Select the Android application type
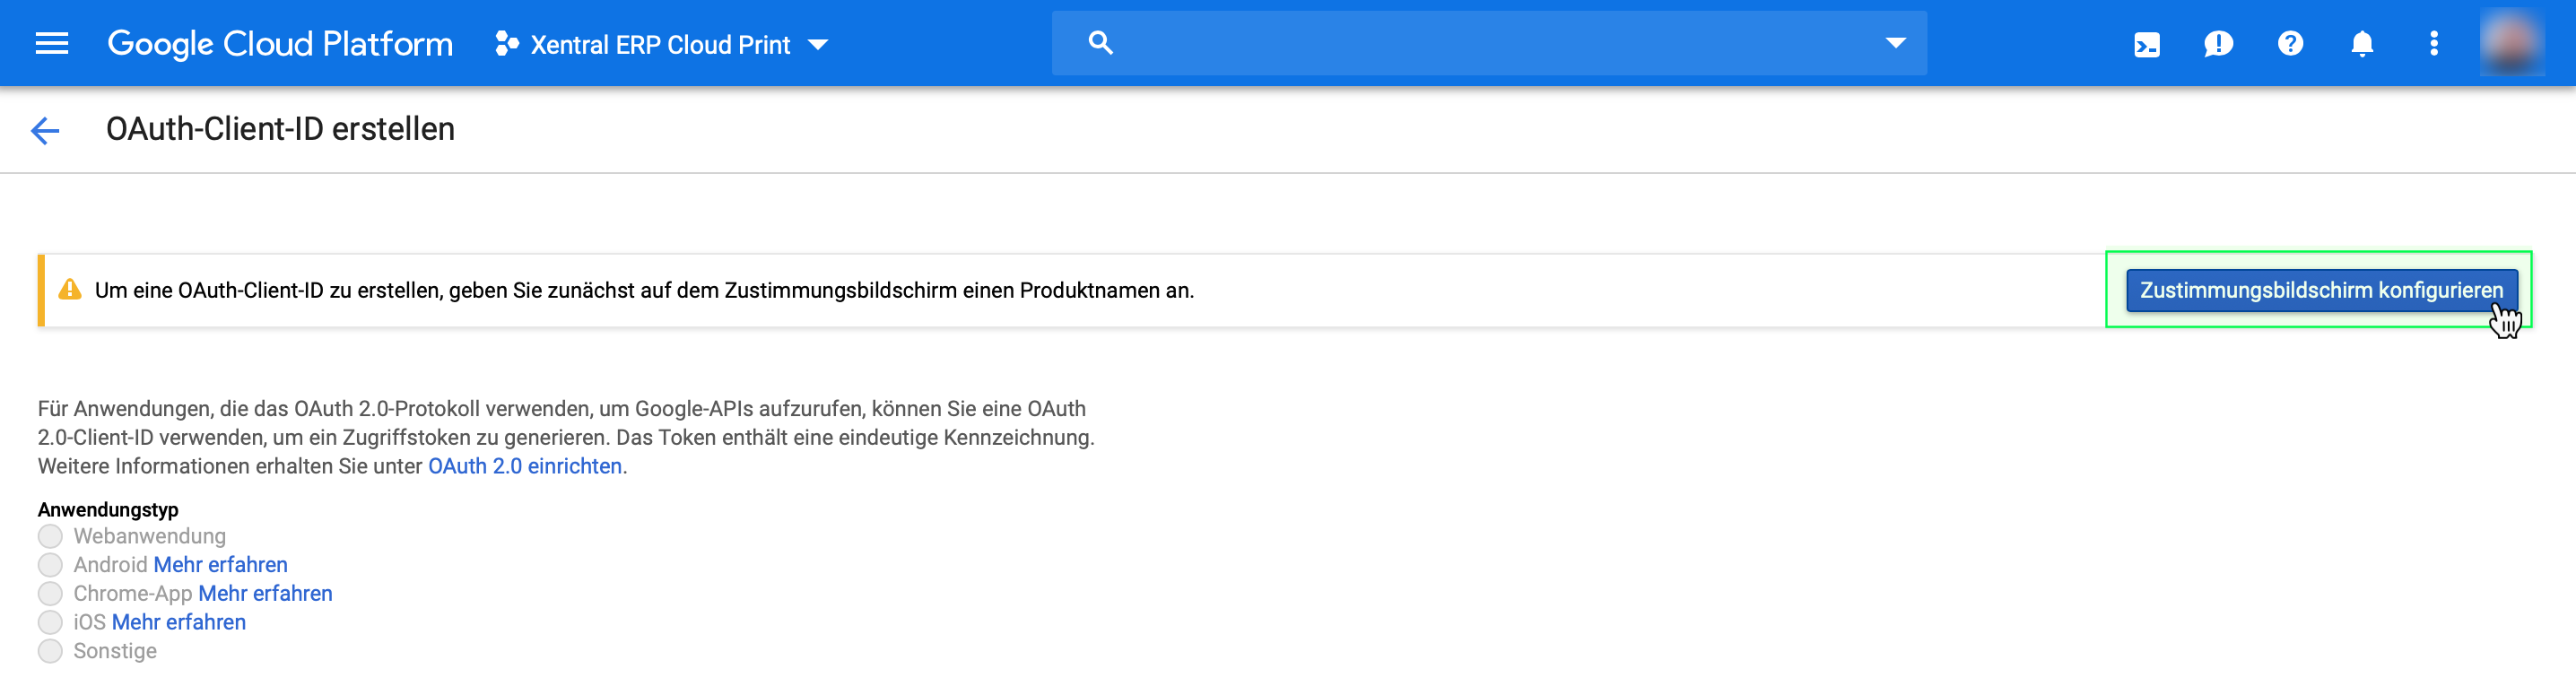 (x=50, y=565)
